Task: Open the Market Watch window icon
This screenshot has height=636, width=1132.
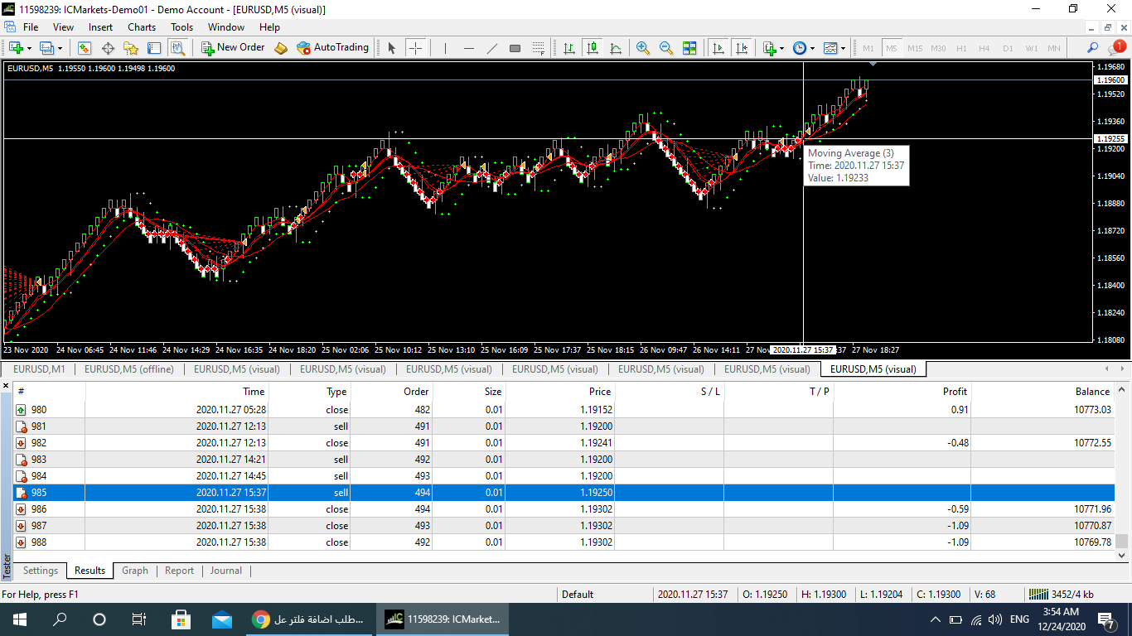Action: (85, 48)
